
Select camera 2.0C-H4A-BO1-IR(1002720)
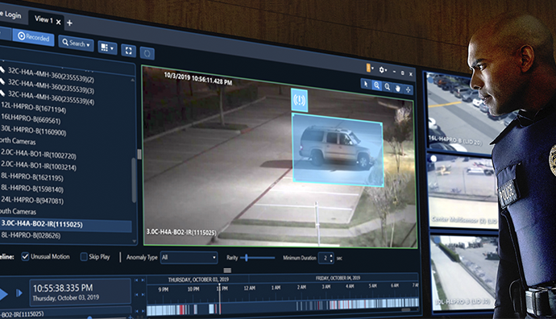tap(39, 154)
